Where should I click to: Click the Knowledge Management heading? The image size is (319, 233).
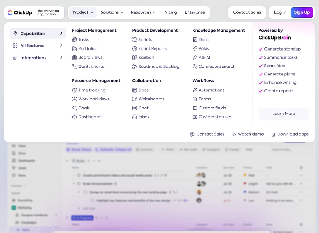[219, 30]
